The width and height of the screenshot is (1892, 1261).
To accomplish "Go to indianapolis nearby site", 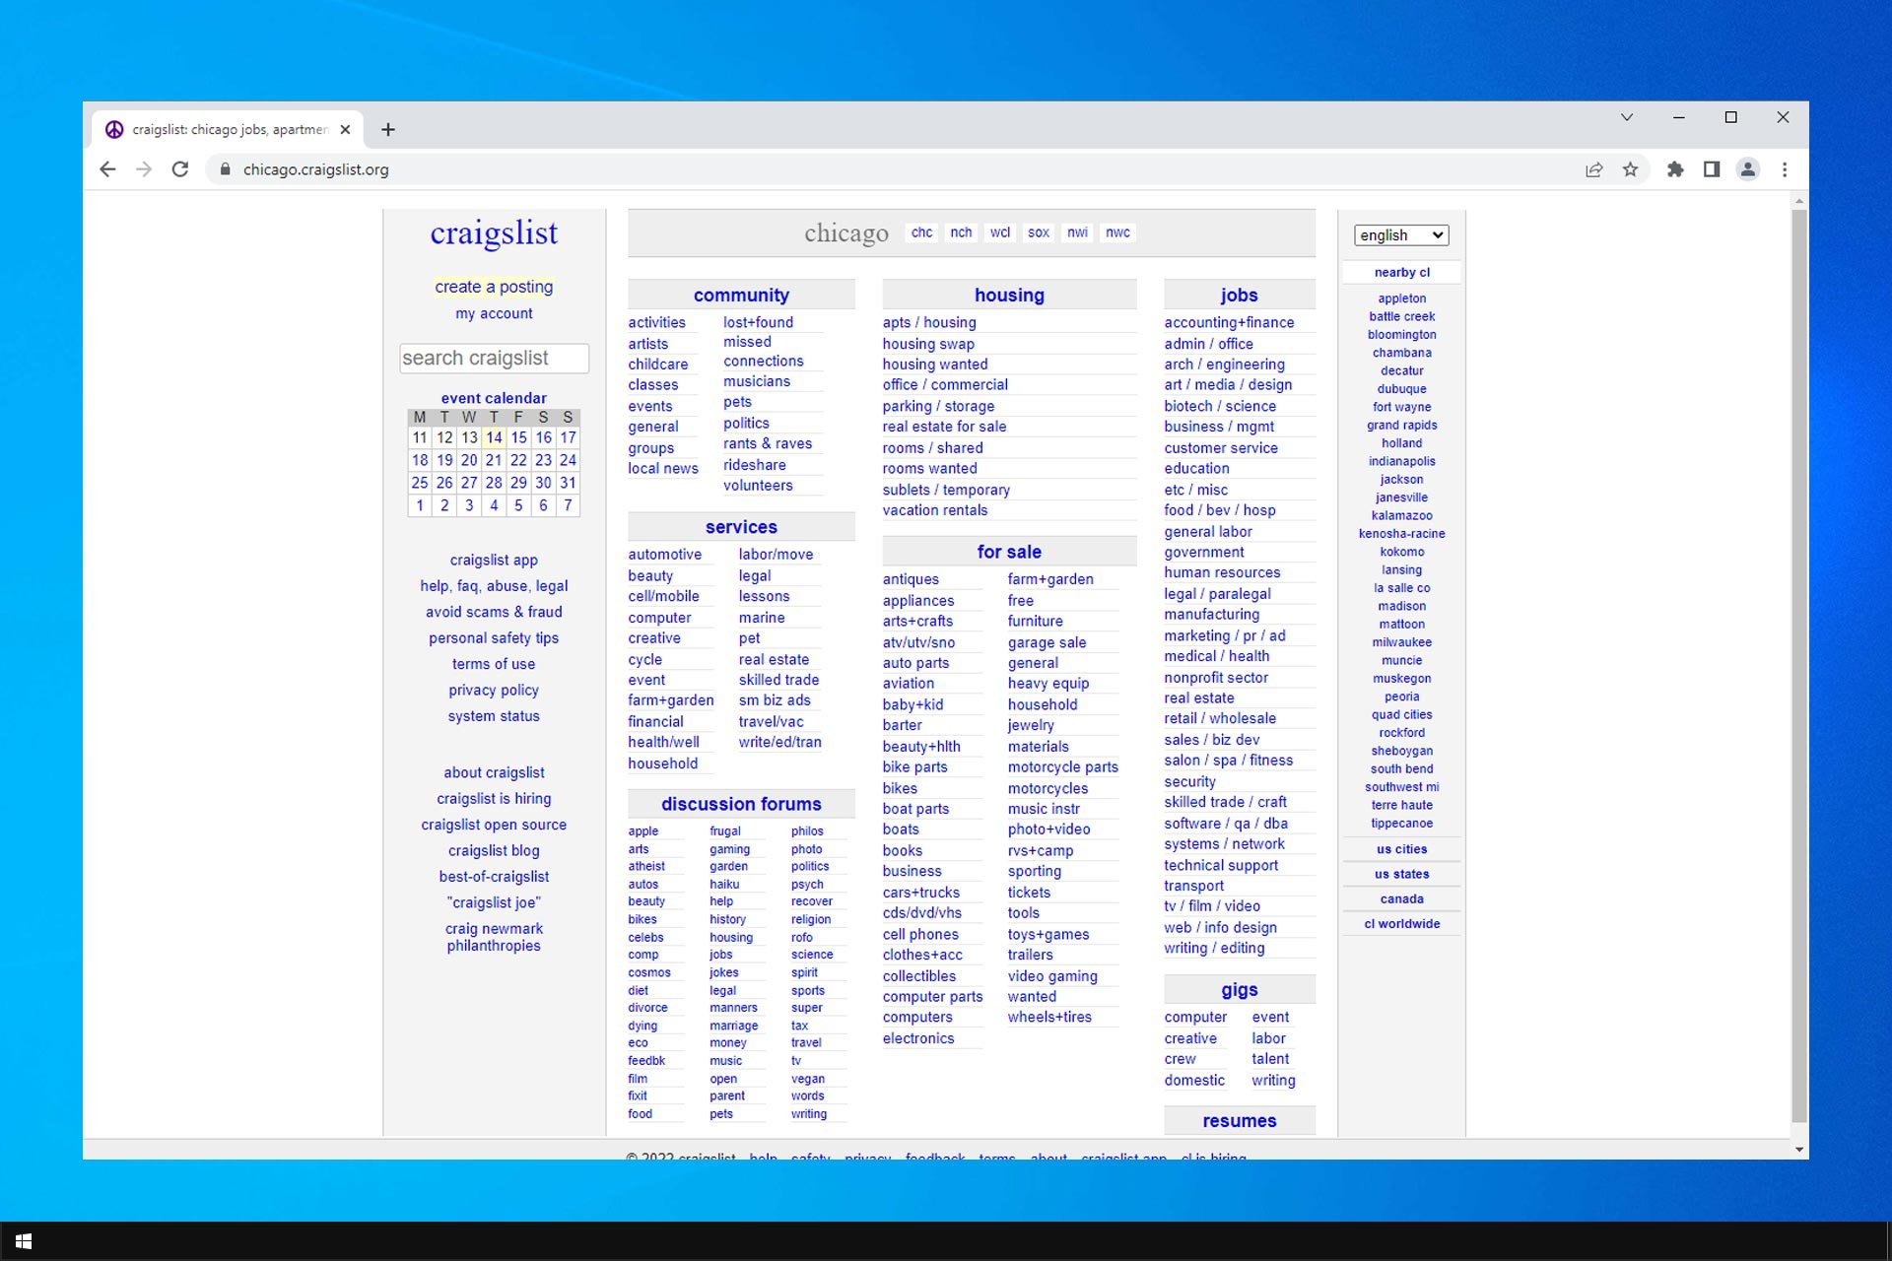I will (x=1401, y=461).
